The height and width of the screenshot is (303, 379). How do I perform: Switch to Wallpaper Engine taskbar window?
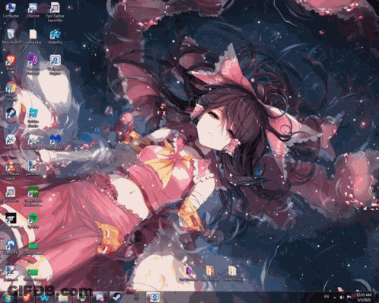pyautogui.click(x=154, y=297)
